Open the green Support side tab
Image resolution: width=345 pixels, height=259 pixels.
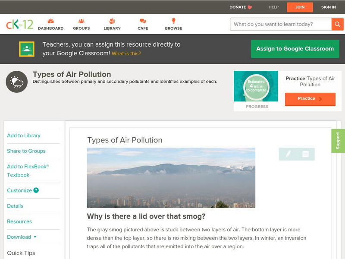tap(338, 141)
